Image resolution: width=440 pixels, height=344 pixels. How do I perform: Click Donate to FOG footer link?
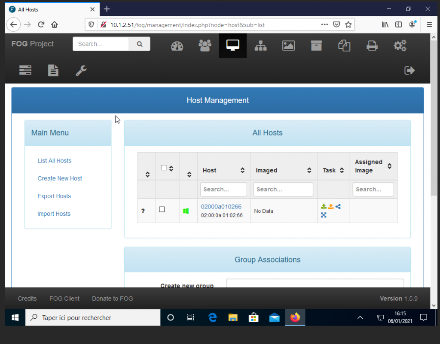click(113, 299)
